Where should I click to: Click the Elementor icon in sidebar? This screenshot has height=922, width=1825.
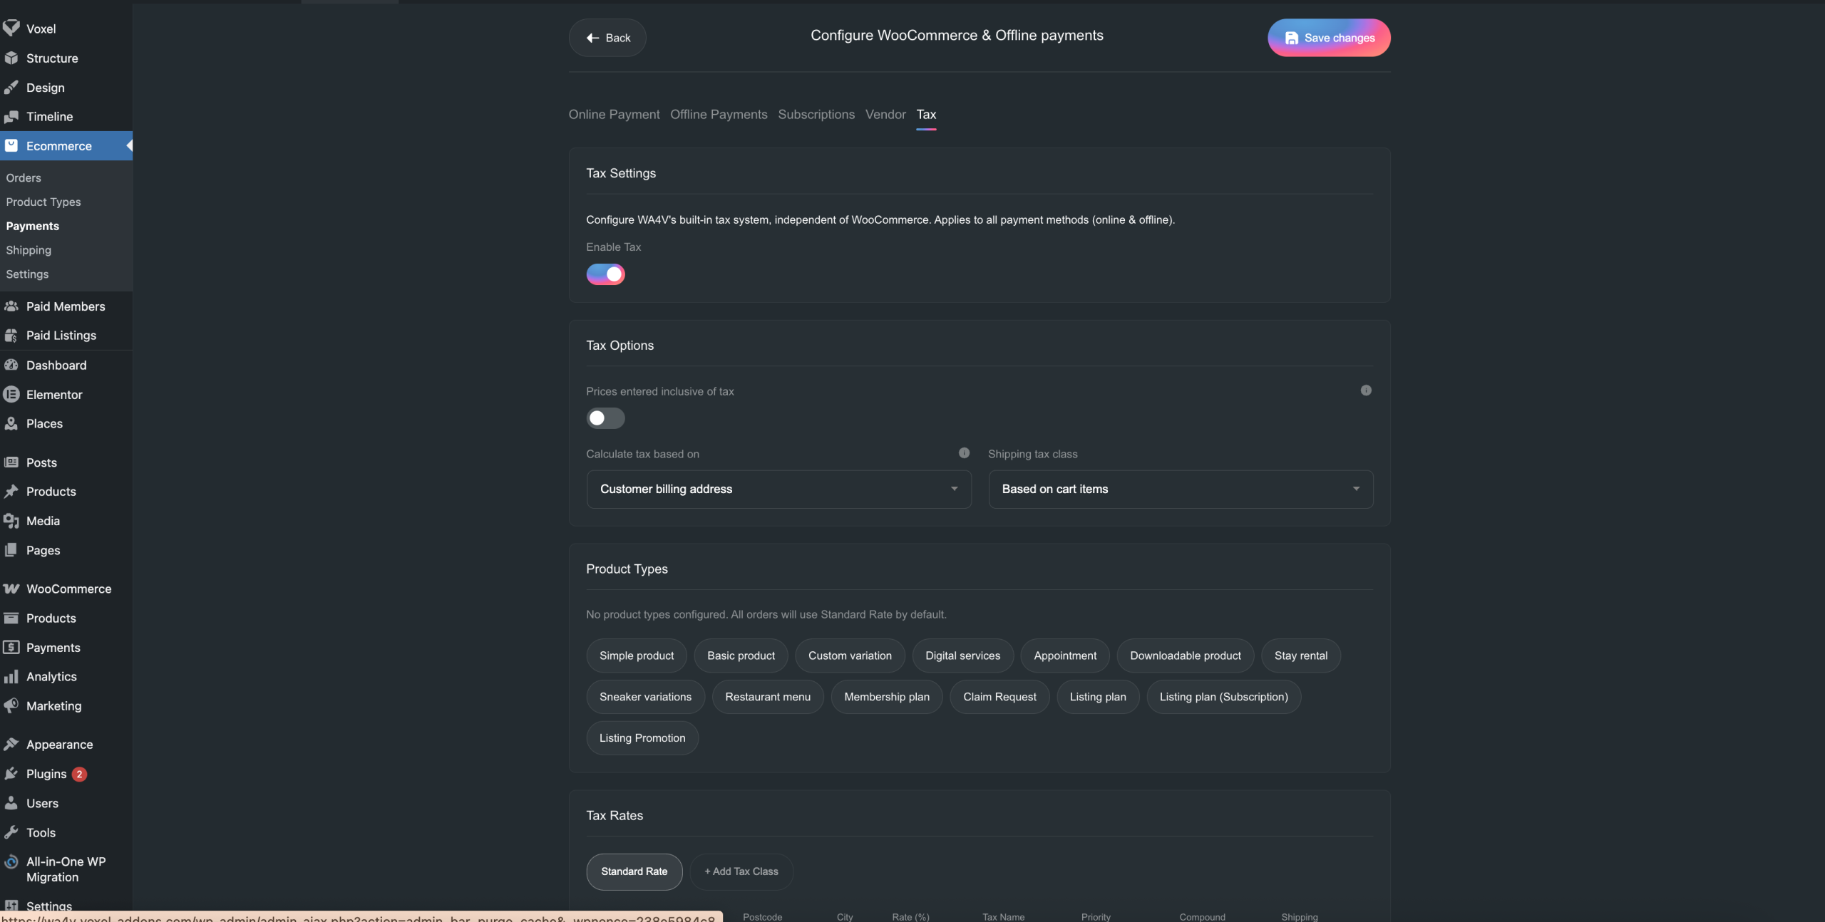11,394
